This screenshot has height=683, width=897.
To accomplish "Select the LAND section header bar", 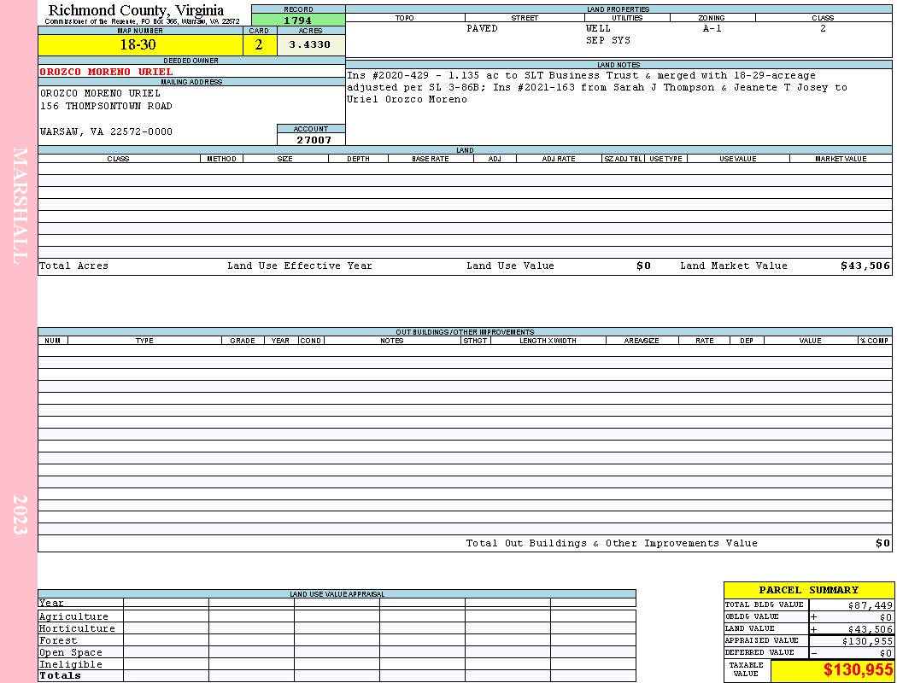I will (x=465, y=150).
